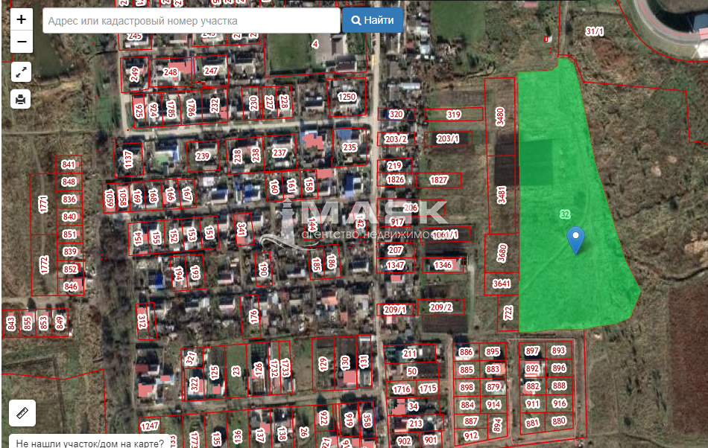Select parcel 248 near the top

pos(171,72)
